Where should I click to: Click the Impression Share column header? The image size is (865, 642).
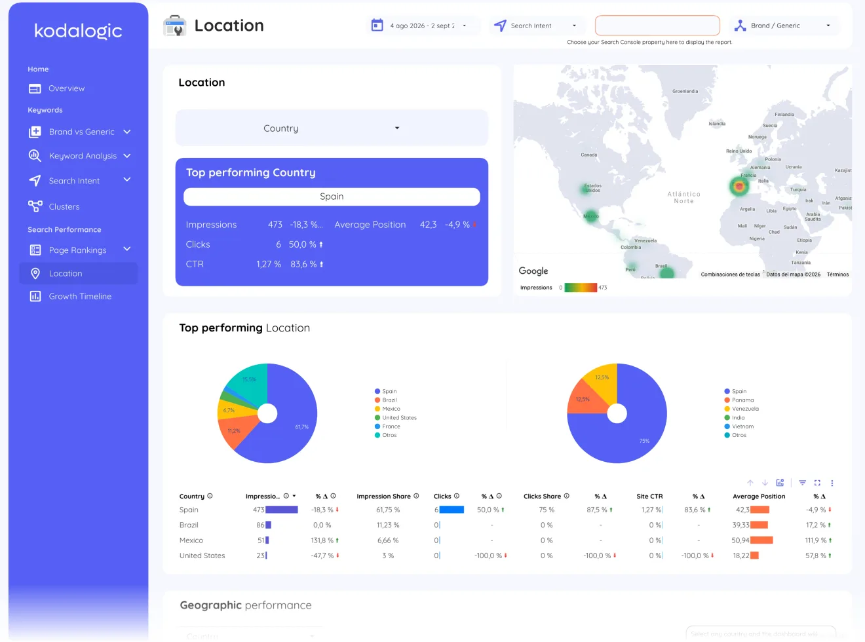coord(383,496)
